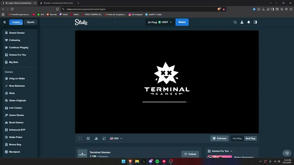The image size is (294, 165).
Task: Open Terminal Games provider link
Action: pos(100,152)
